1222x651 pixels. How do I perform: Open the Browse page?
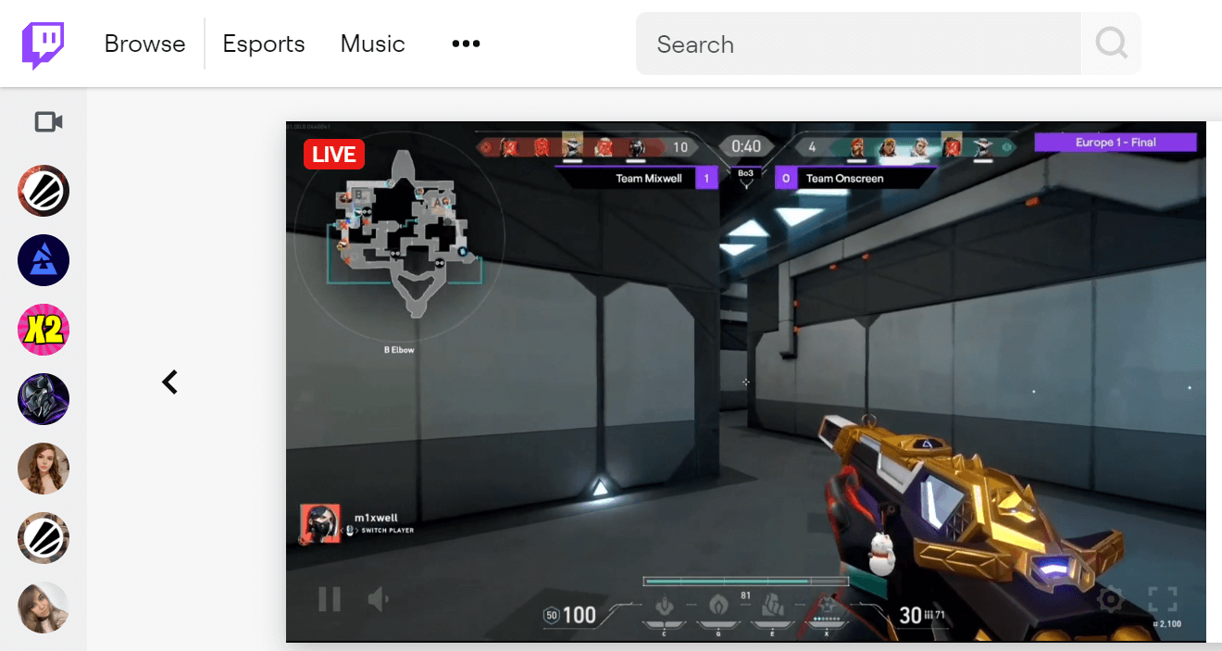tap(144, 44)
